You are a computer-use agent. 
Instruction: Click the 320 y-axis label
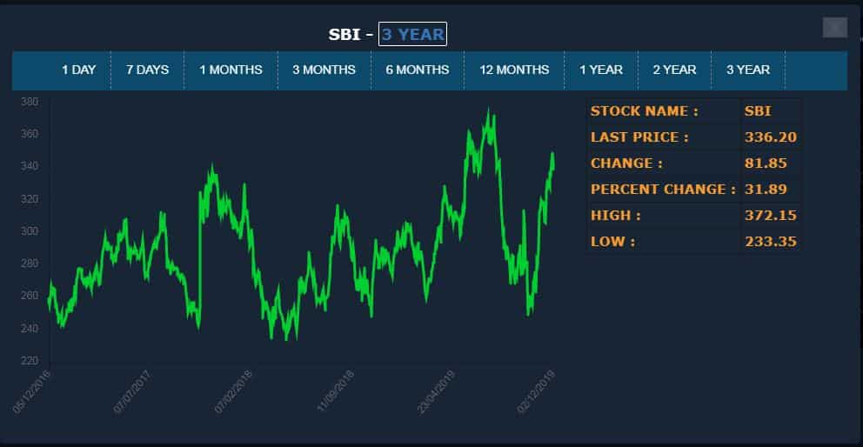pyautogui.click(x=30, y=199)
